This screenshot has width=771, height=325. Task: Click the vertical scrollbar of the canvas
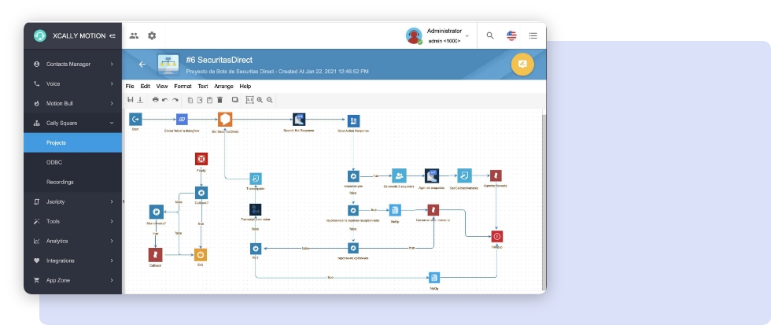click(x=544, y=201)
